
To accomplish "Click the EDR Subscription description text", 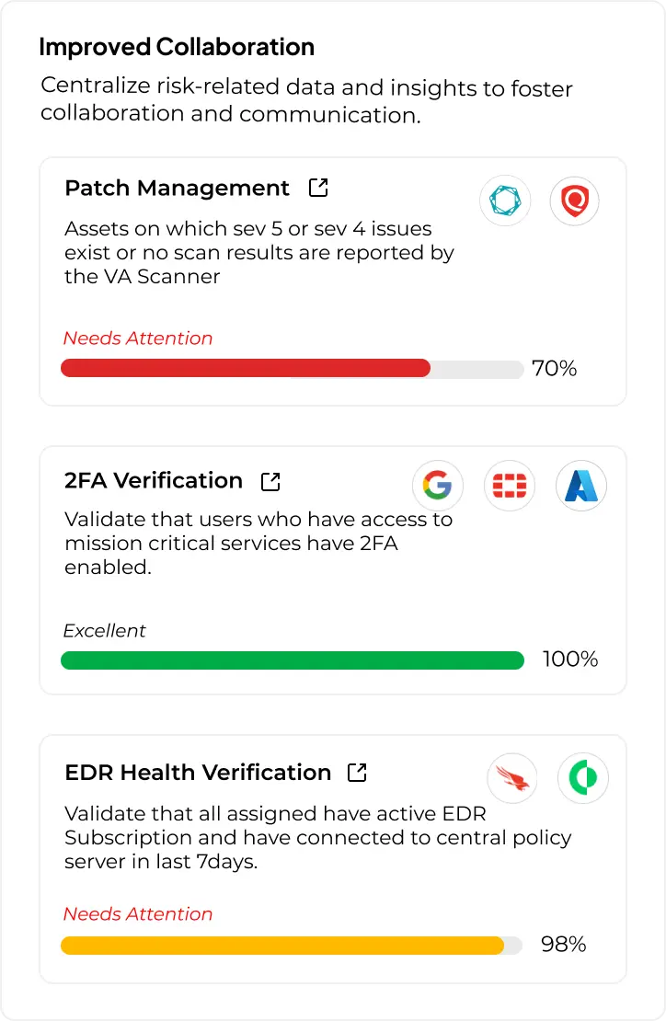I will tap(317, 838).
